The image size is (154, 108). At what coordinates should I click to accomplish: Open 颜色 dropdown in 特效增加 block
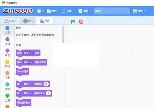click(27, 84)
